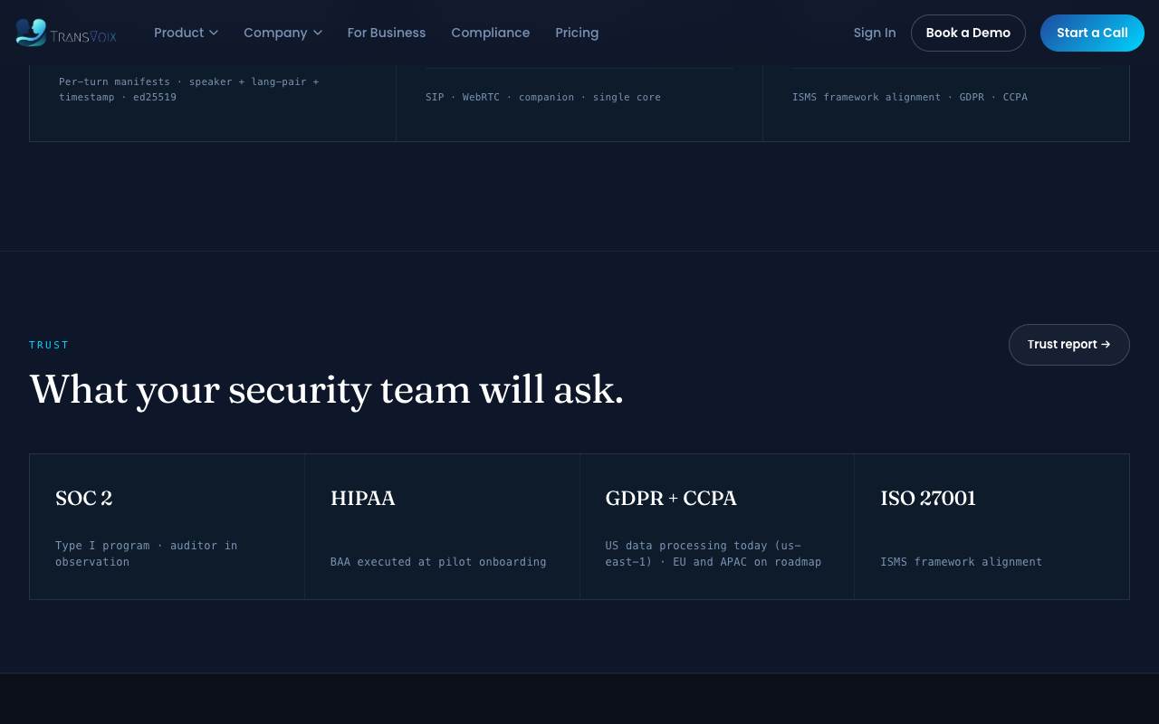This screenshot has height=724, width=1159.
Task: Open the For Business page
Action: pyautogui.click(x=387, y=33)
